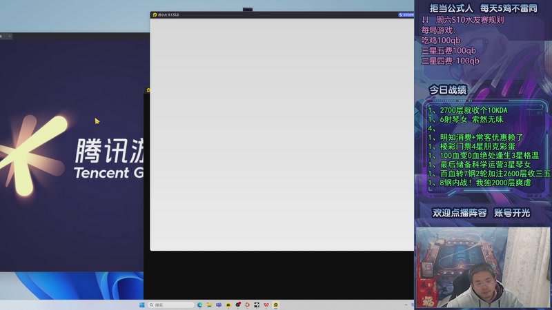This screenshot has width=552, height=310.
Task: Launch Microsoft Edge from the taskbar
Action: (x=199, y=304)
